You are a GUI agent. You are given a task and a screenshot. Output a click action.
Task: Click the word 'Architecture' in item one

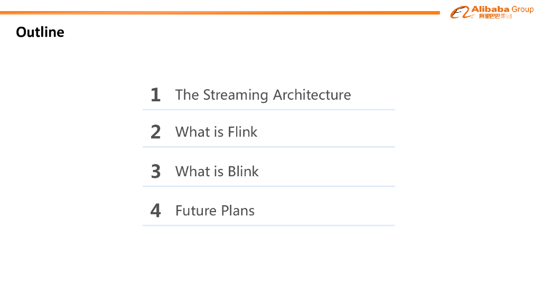tap(312, 95)
